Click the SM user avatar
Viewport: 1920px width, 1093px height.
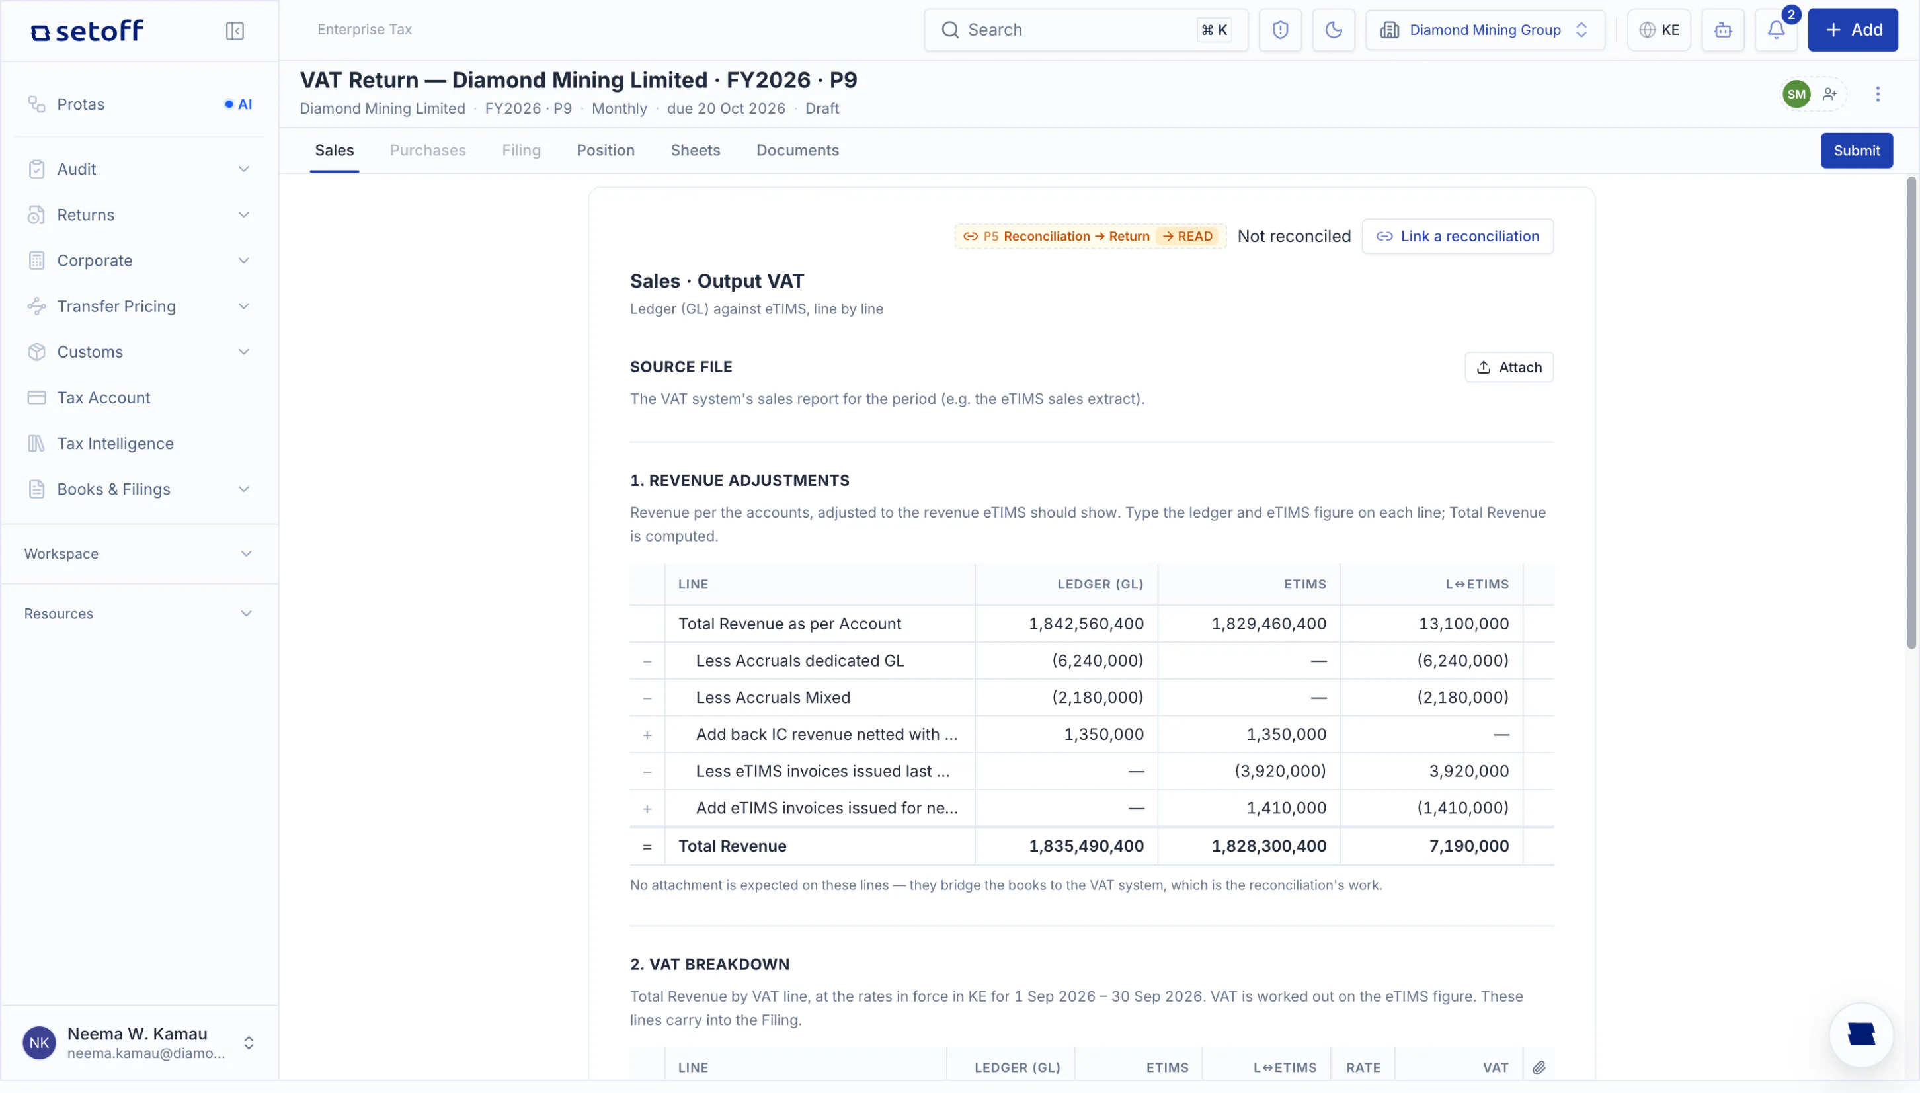pos(1796,94)
